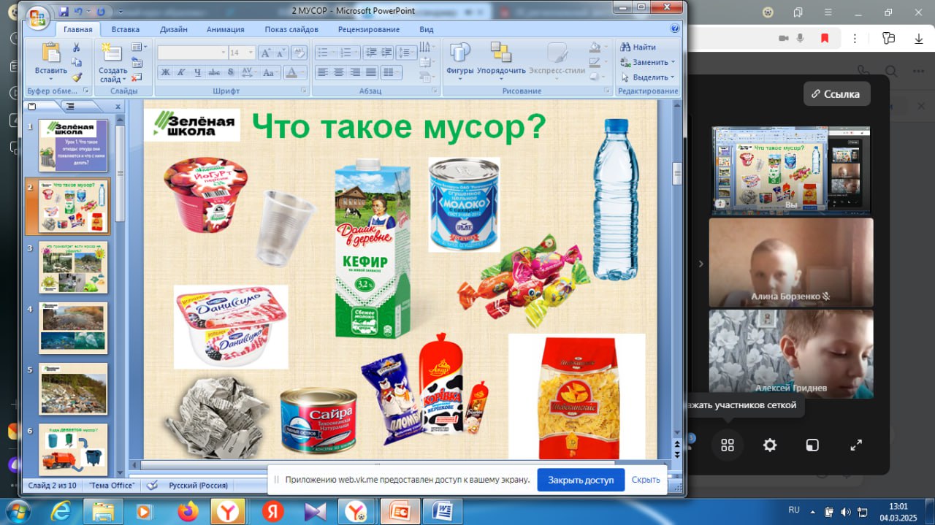Screen dimensions: 935x525
Task: Switch to the Вставка ribbon tab
Action: pyautogui.click(x=126, y=29)
